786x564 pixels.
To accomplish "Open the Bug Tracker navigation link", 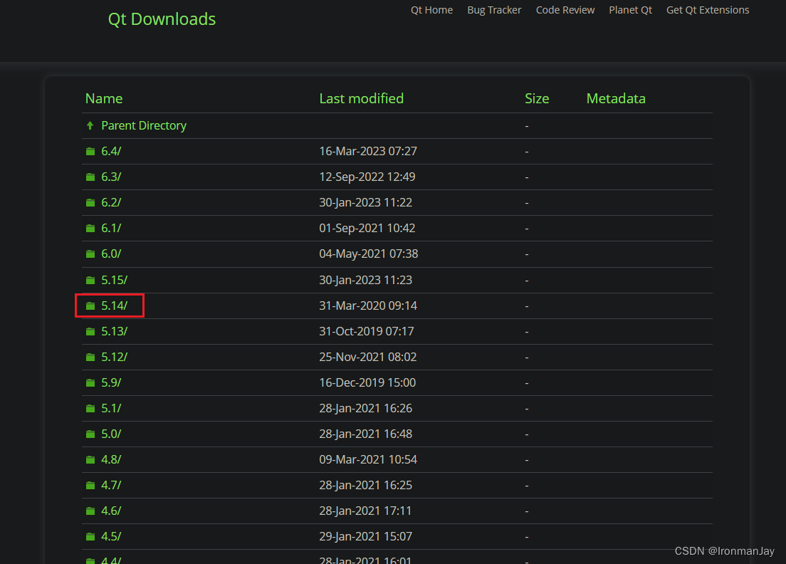I will tap(494, 10).
